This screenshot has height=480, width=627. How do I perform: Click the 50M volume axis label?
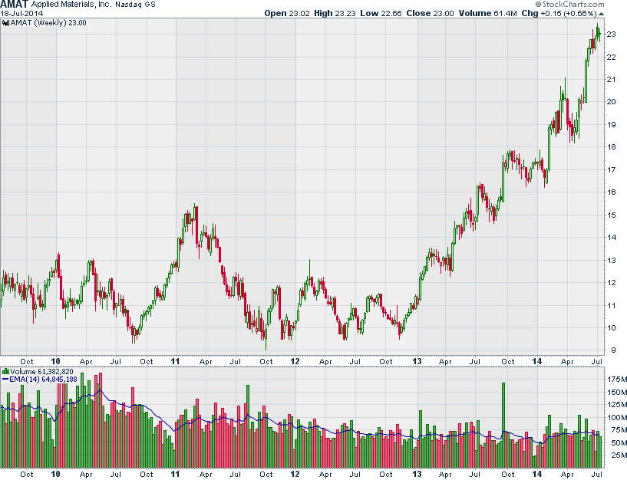(618, 443)
